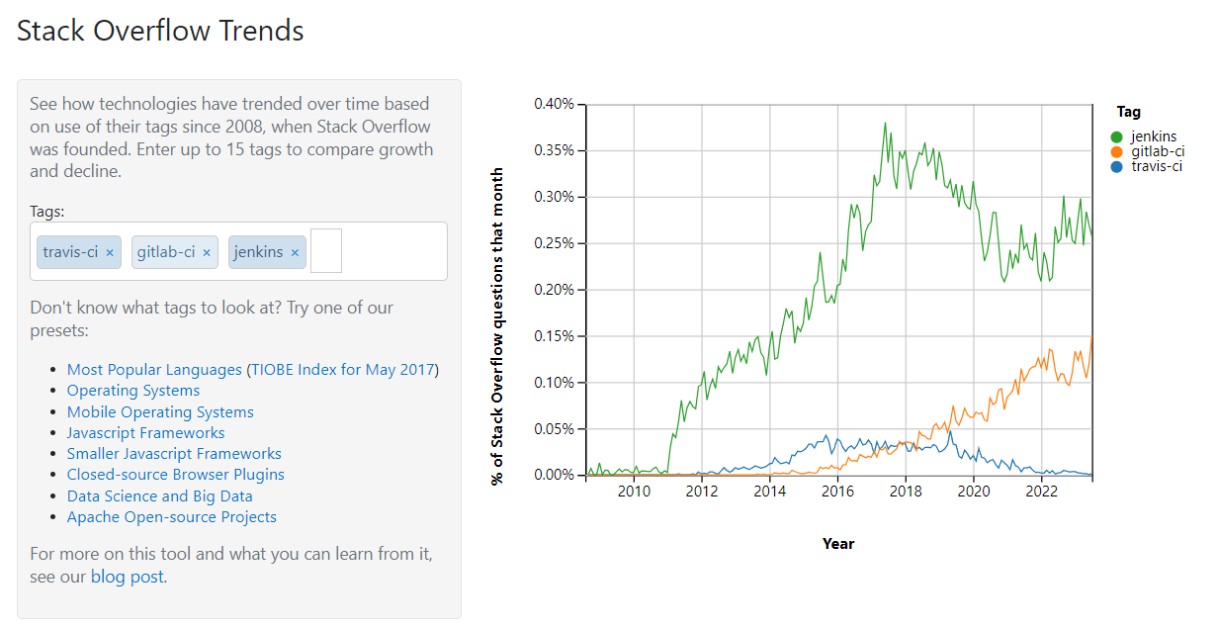Click the travis-ci tag chip text
The height and width of the screenshot is (629, 1217).
[x=70, y=252]
